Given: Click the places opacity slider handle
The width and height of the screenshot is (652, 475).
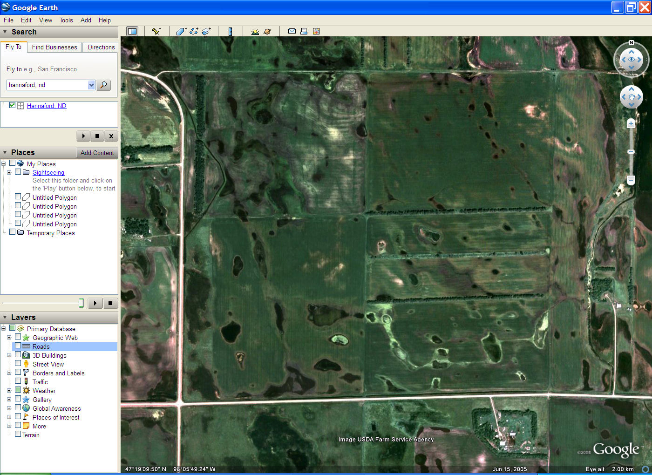Looking at the screenshot, I should pos(81,303).
